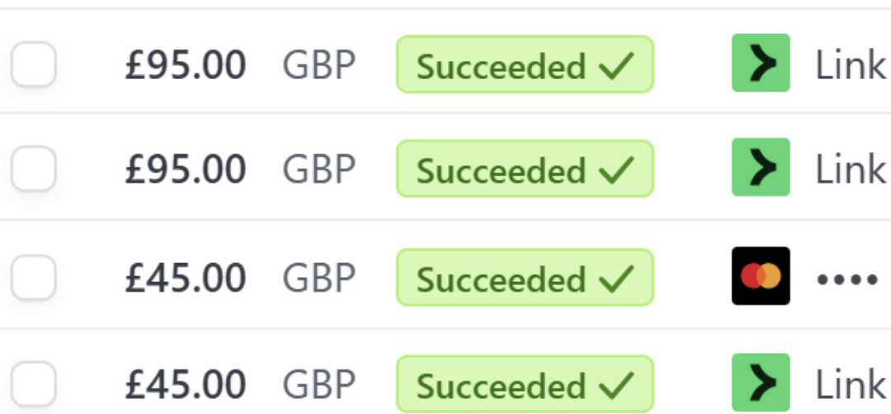
Task: Click the masked card number dots beside the Mastercard logo
Action: point(847,279)
